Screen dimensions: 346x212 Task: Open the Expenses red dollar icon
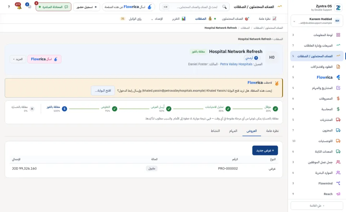click(338, 98)
